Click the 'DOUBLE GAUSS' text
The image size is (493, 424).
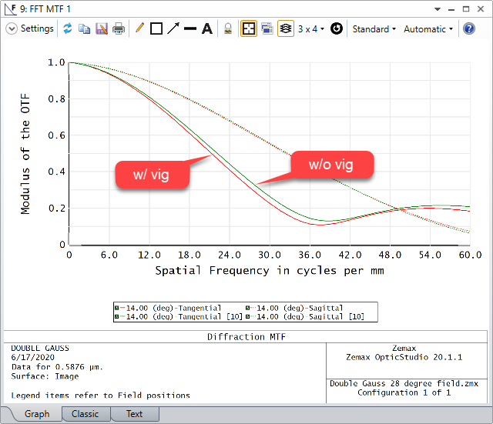[x=40, y=348]
